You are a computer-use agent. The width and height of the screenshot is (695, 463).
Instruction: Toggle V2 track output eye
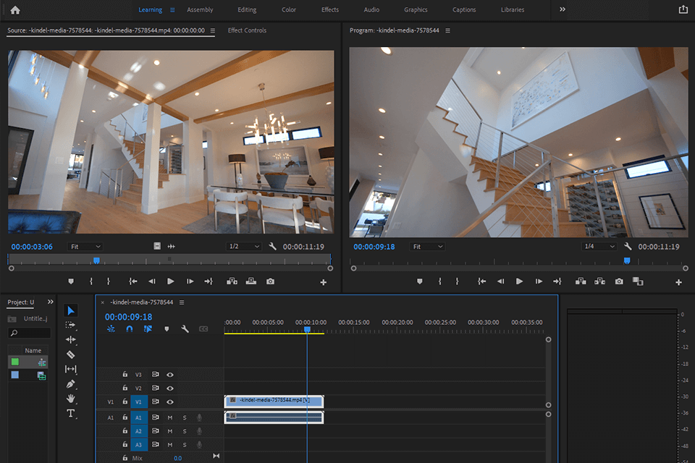170,388
